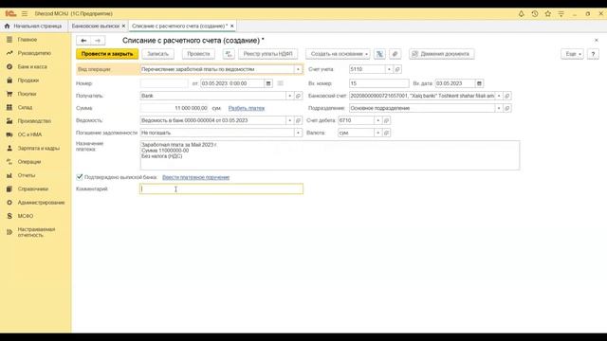Open Отчеты section in sidebar
The width and height of the screenshot is (607, 341).
pos(27,175)
